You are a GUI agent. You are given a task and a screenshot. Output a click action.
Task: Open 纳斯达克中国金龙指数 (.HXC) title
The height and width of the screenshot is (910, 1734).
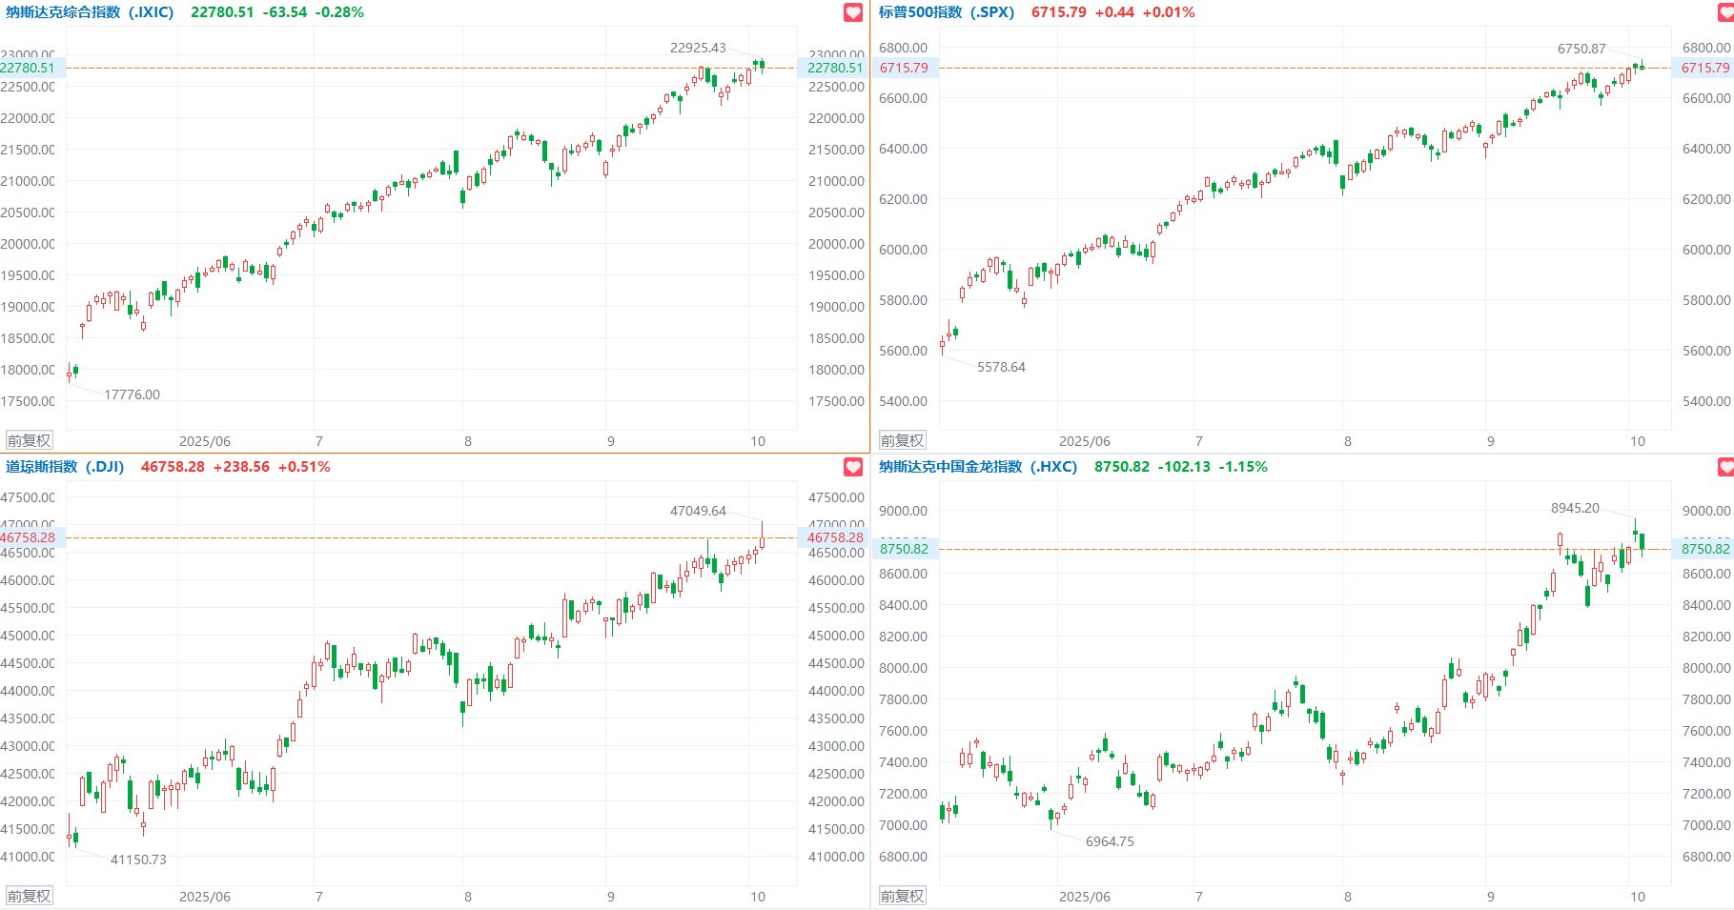click(x=977, y=467)
